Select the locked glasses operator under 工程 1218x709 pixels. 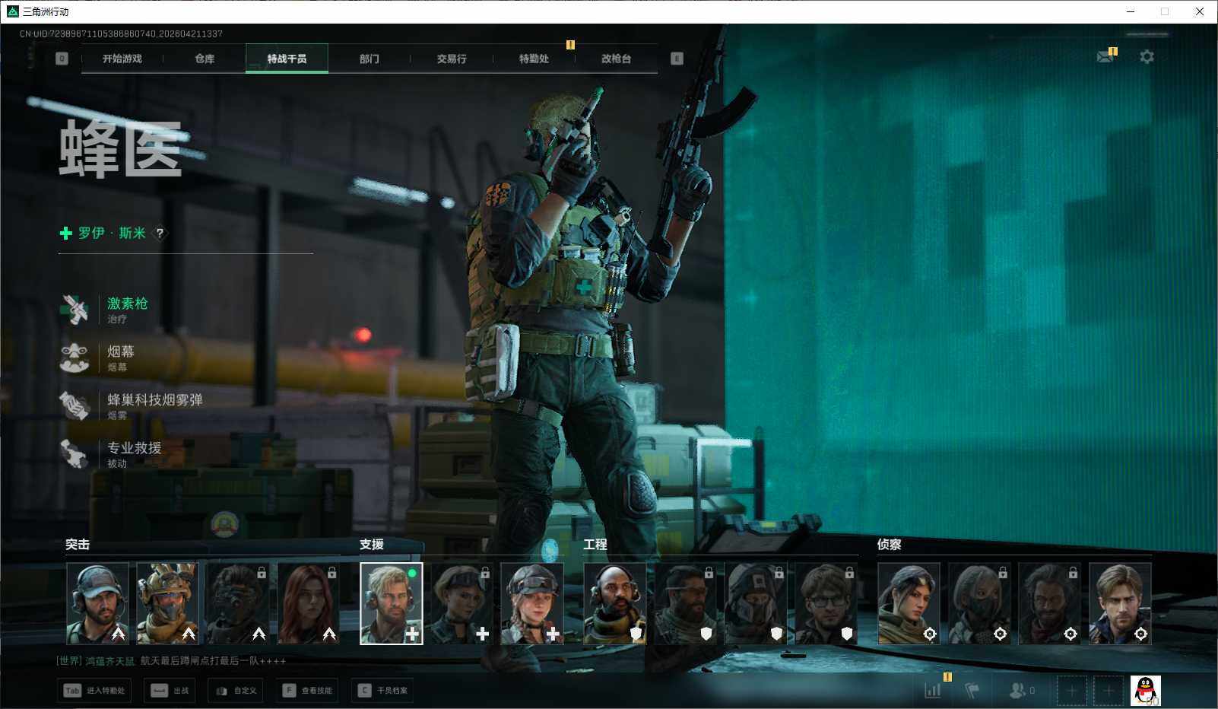pos(826,603)
